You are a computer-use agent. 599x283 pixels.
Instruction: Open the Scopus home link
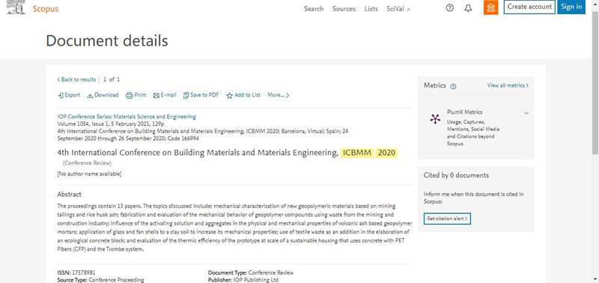pyautogui.click(x=46, y=9)
